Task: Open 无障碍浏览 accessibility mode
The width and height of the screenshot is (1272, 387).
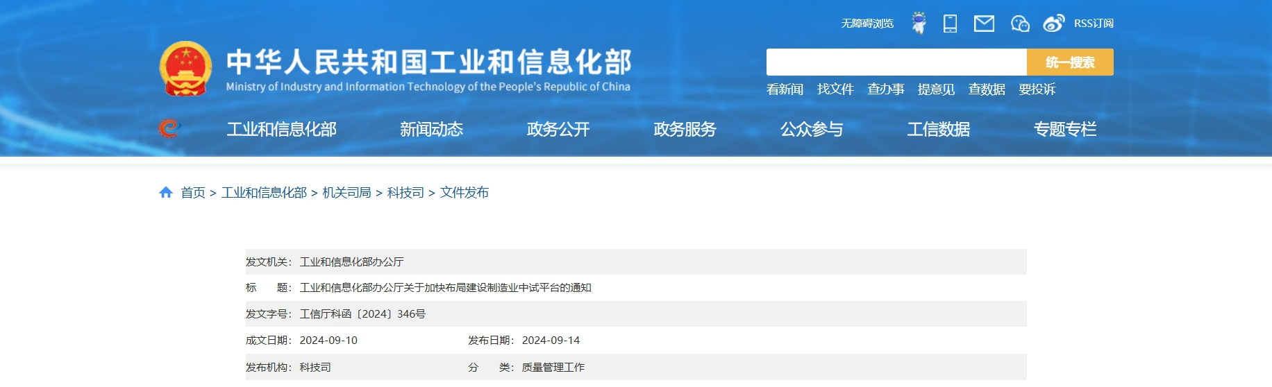Action: click(867, 24)
